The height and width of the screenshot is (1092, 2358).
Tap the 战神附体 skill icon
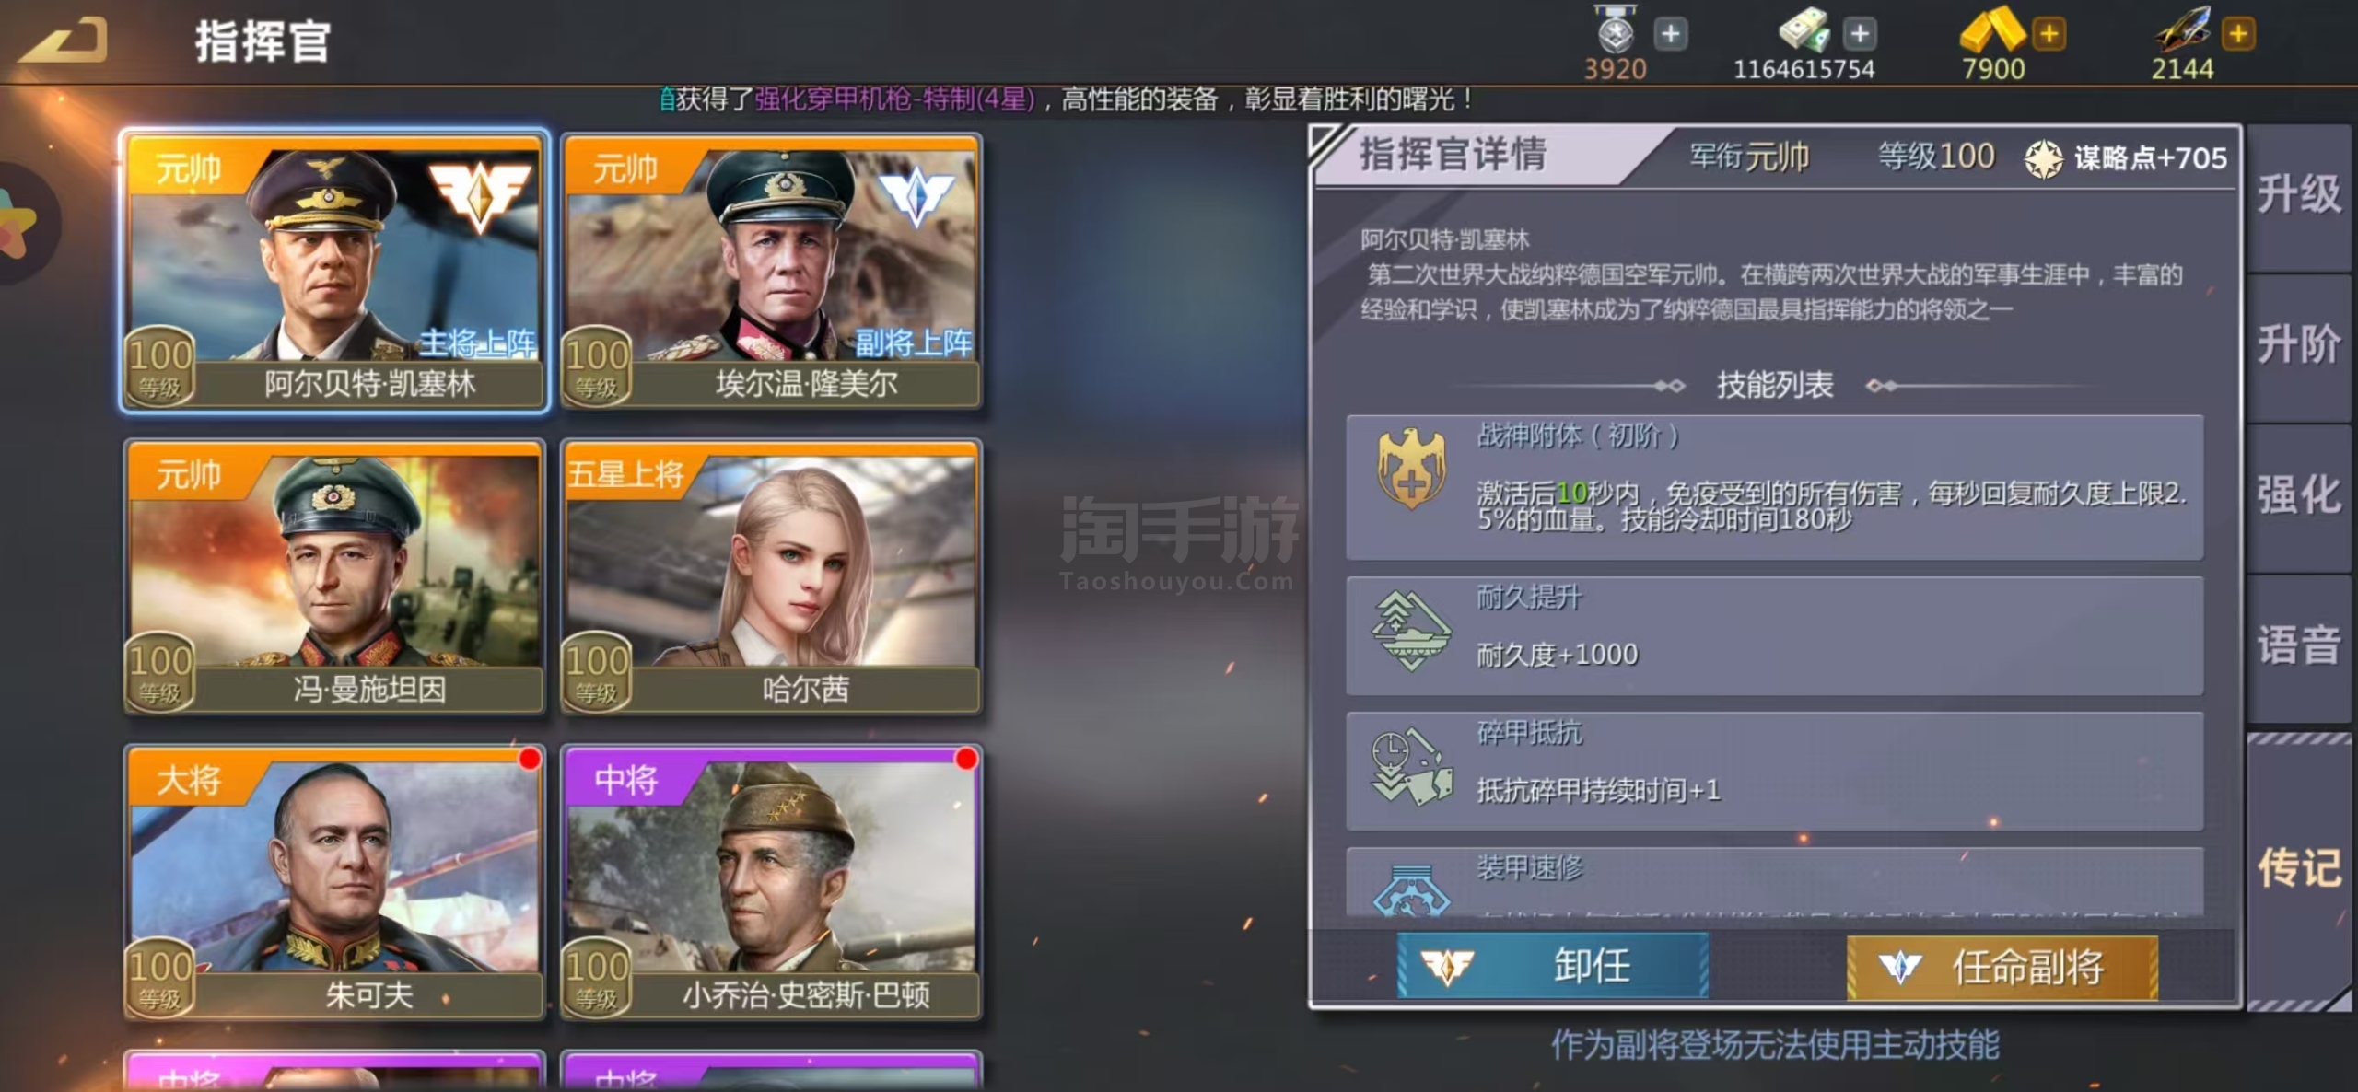tap(1410, 469)
